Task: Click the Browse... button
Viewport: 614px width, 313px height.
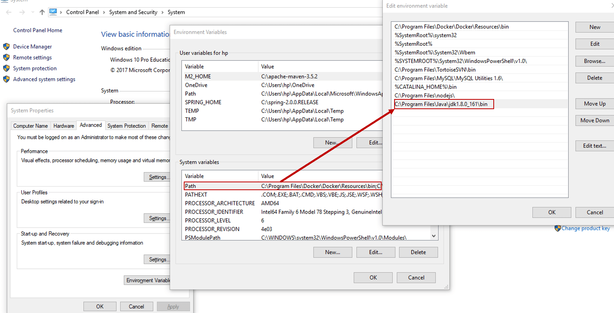Action: pos(594,61)
